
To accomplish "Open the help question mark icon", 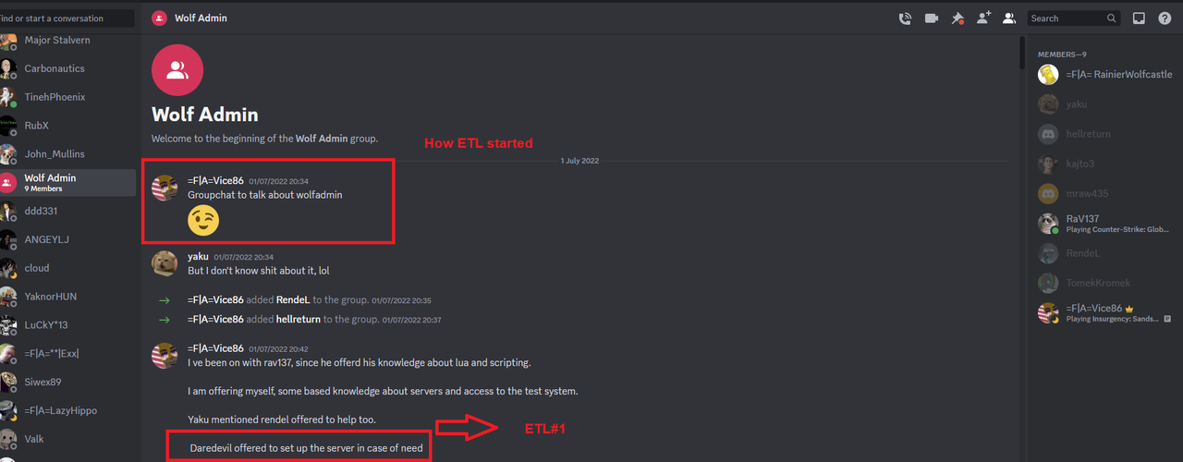I will (1165, 18).
